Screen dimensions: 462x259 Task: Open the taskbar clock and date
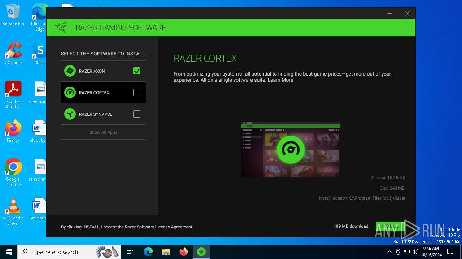tap(431, 252)
